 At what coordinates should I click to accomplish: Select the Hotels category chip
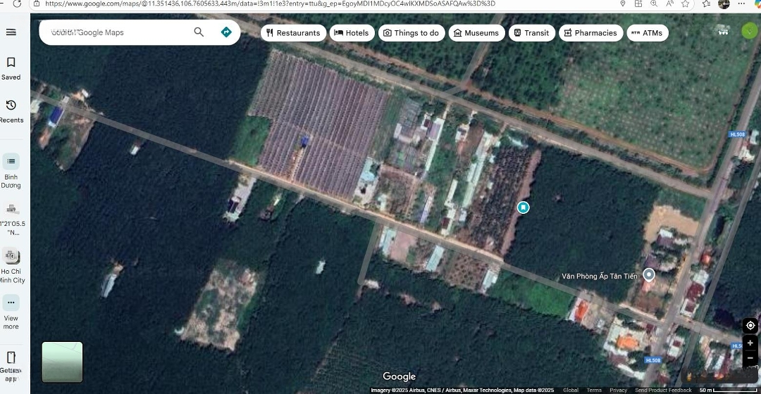352,33
